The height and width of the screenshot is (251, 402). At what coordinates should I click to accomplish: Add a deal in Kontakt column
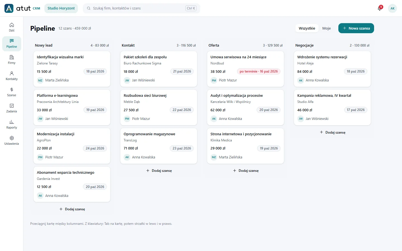tap(159, 171)
